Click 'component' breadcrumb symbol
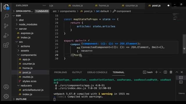Screen dimensions: 186x104 (x=124, y=11)
